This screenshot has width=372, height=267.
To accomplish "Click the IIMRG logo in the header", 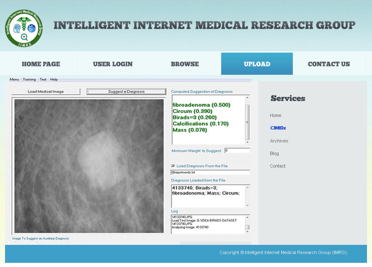I will click(x=24, y=28).
